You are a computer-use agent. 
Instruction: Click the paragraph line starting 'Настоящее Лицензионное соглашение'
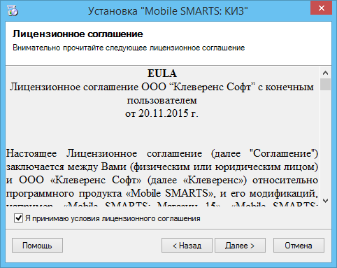click(x=162, y=153)
